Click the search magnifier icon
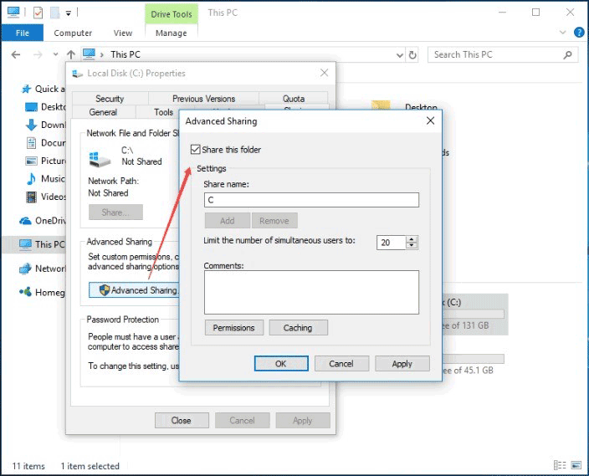 pos(567,55)
